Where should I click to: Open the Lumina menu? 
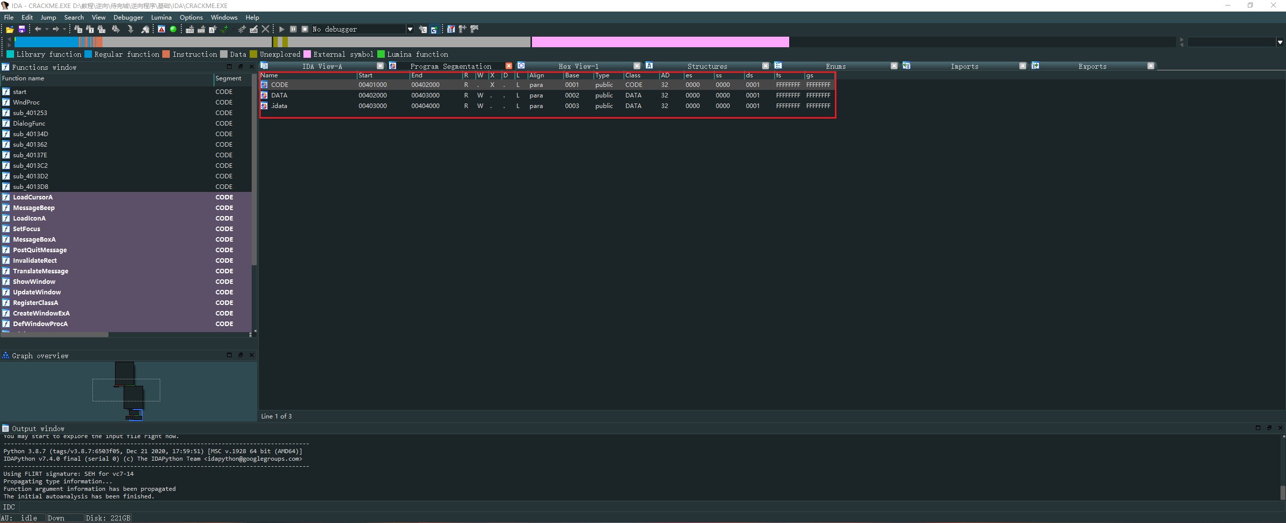(x=161, y=17)
